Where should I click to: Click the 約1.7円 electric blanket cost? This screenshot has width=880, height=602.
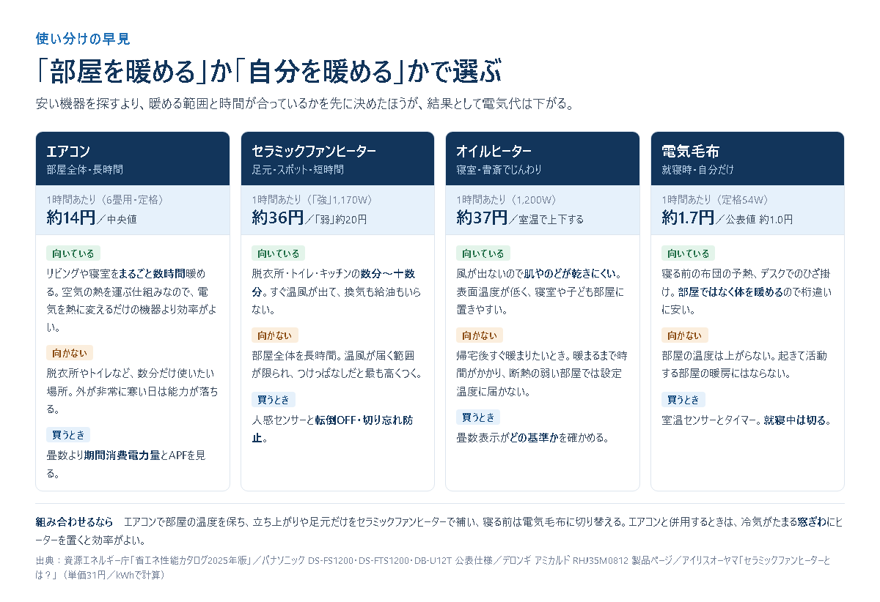pyautogui.click(x=688, y=218)
